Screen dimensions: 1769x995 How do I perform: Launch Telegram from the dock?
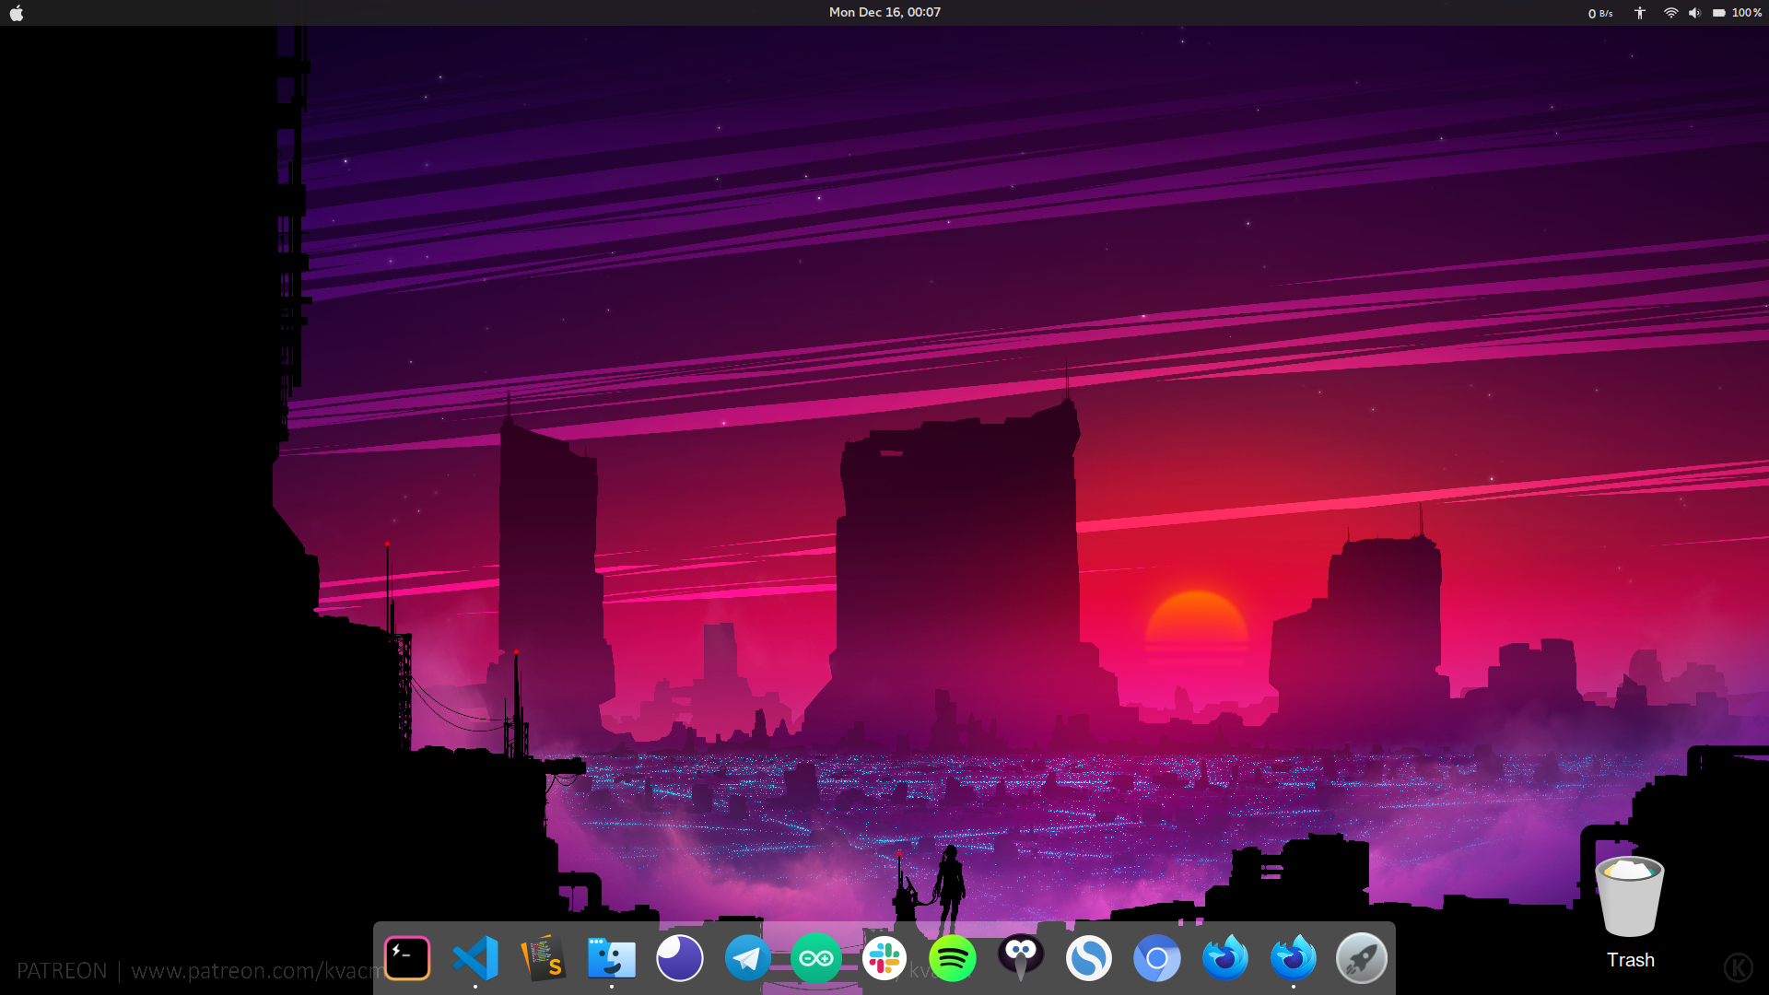[x=747, y=958]
